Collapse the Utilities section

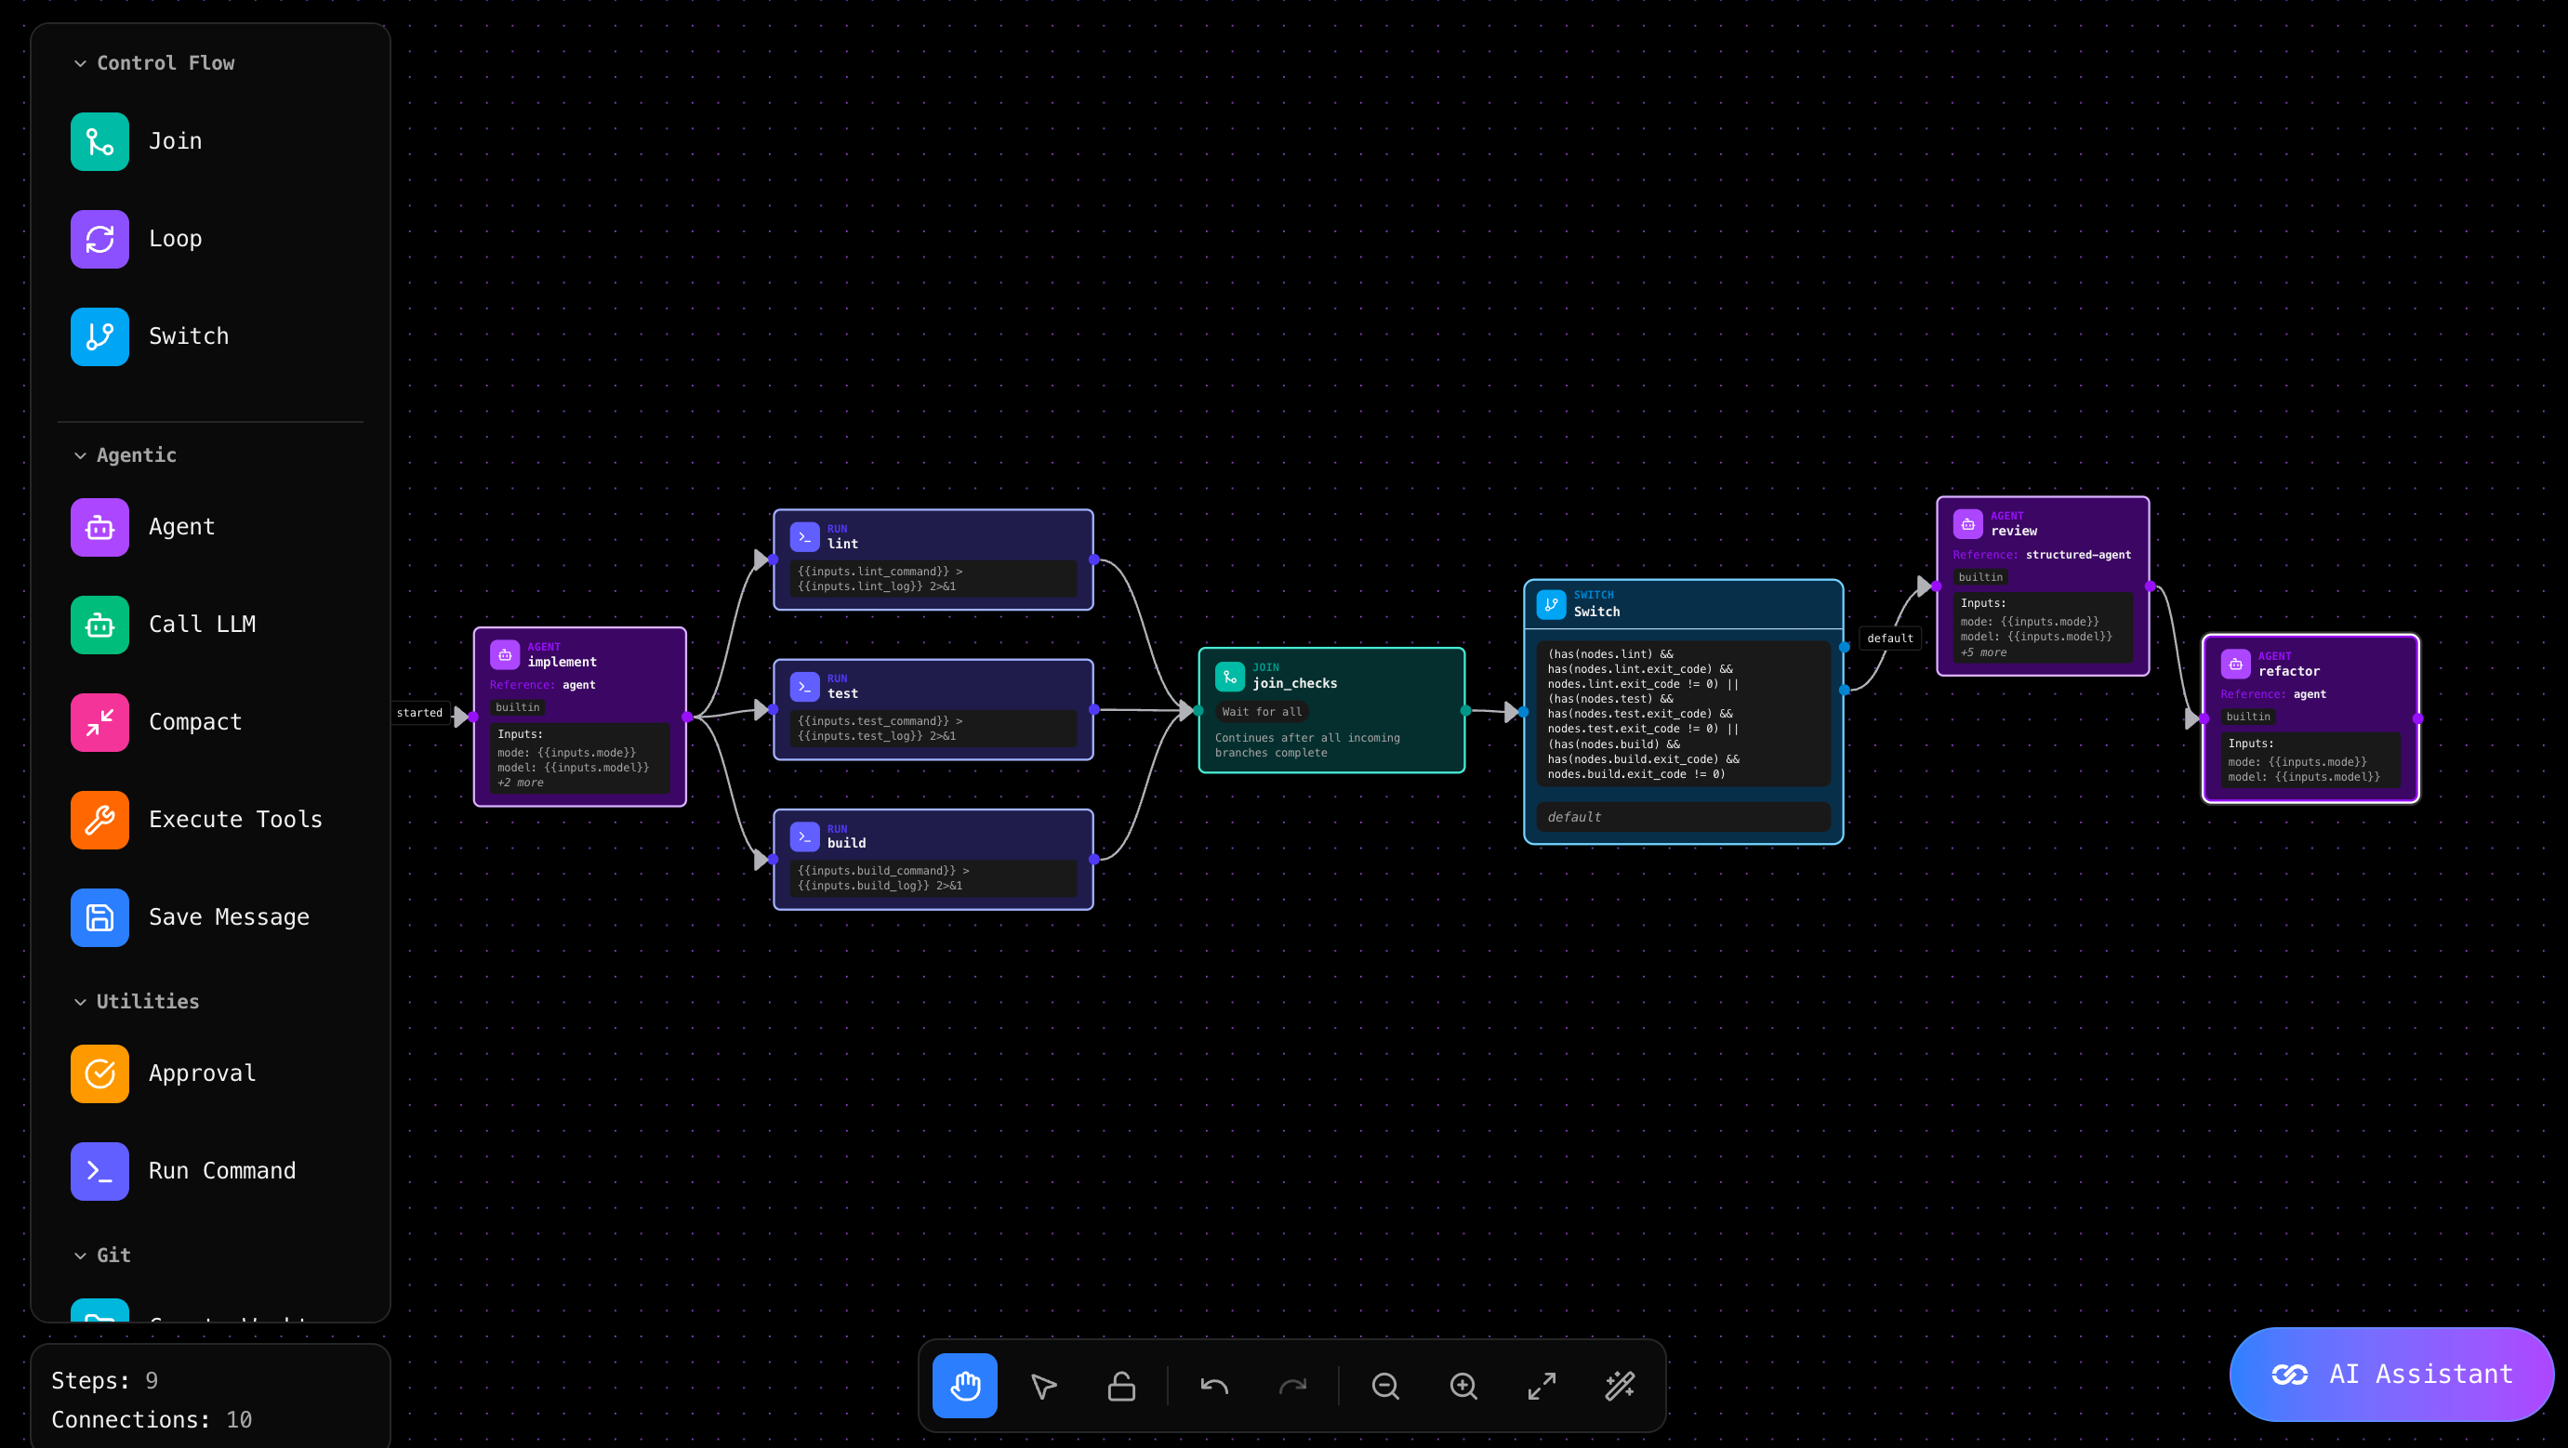[137, 1002]
